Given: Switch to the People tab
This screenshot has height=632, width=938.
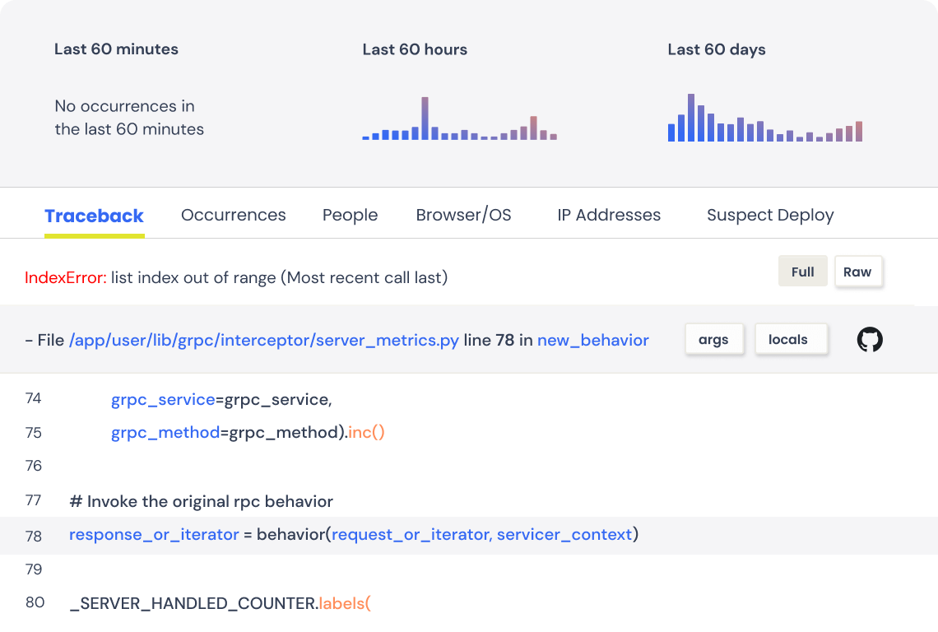Looking at the screenshot, I should 350,215.
